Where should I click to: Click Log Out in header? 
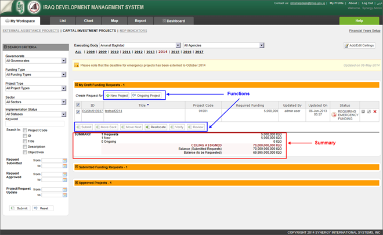point(367,3)
